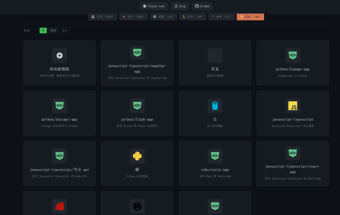Click the hook icon on 挂钩 tab

click(x=184, y=17)
